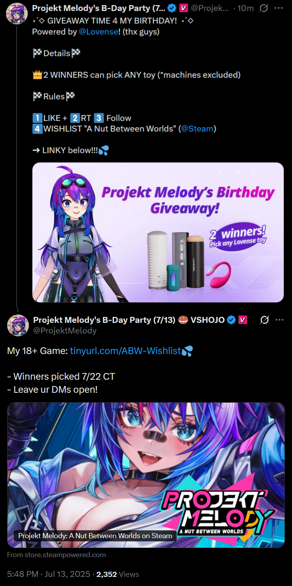Click the verified checkmark beside VSHOJO

tap(232, 320)
